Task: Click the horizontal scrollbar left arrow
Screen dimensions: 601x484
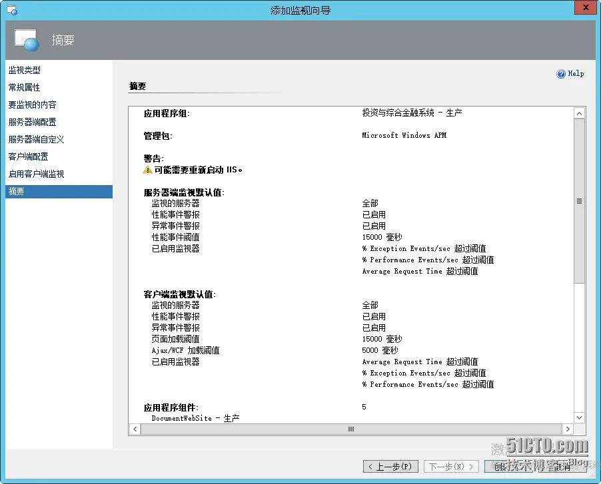Action: tap(135, 429)
